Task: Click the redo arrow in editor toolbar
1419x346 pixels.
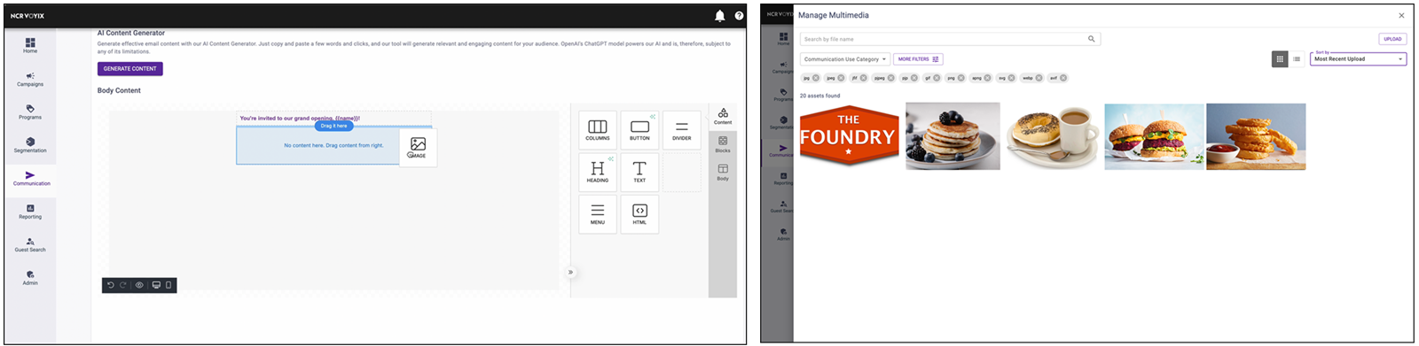Action: coord(123,285)
